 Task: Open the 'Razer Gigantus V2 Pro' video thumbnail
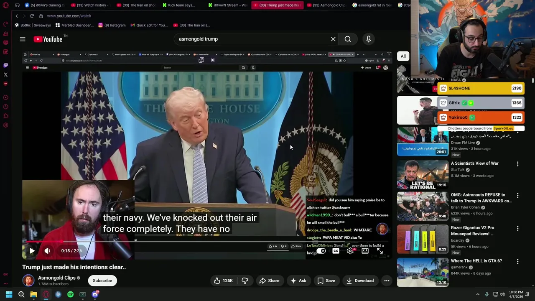(x=423, y=239)
